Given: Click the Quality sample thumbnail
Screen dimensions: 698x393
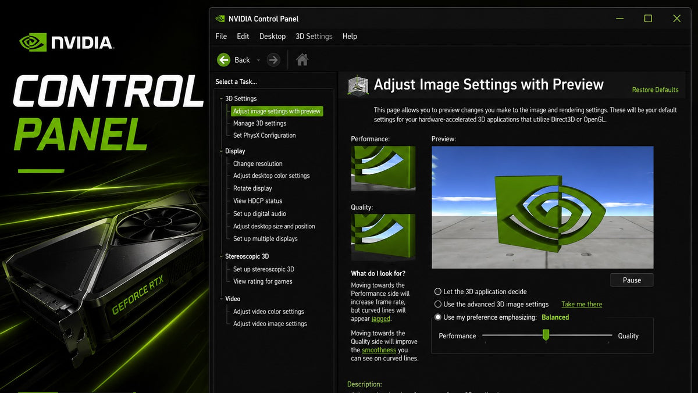Looking at the screenshot, I should [383, 237].
